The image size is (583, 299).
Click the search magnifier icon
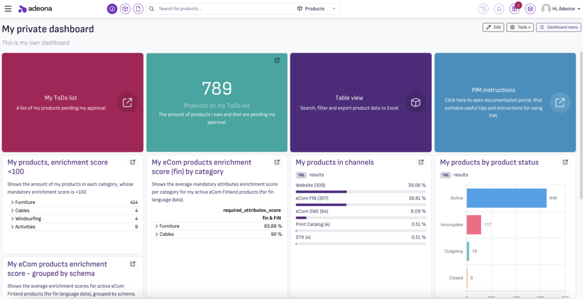tap(151, 8)
